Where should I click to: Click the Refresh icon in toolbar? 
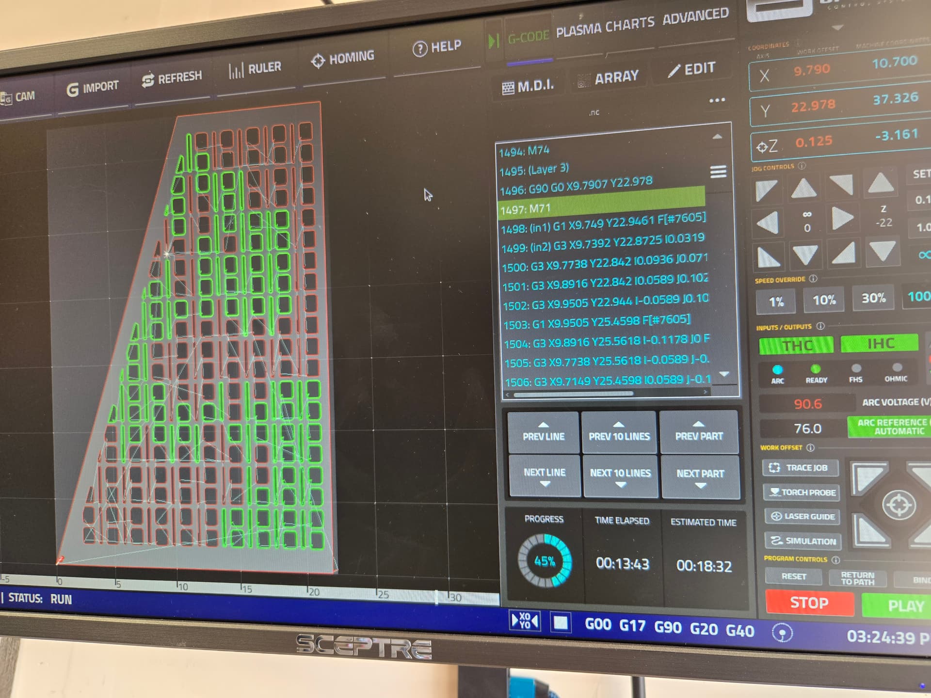click(148, 80)
